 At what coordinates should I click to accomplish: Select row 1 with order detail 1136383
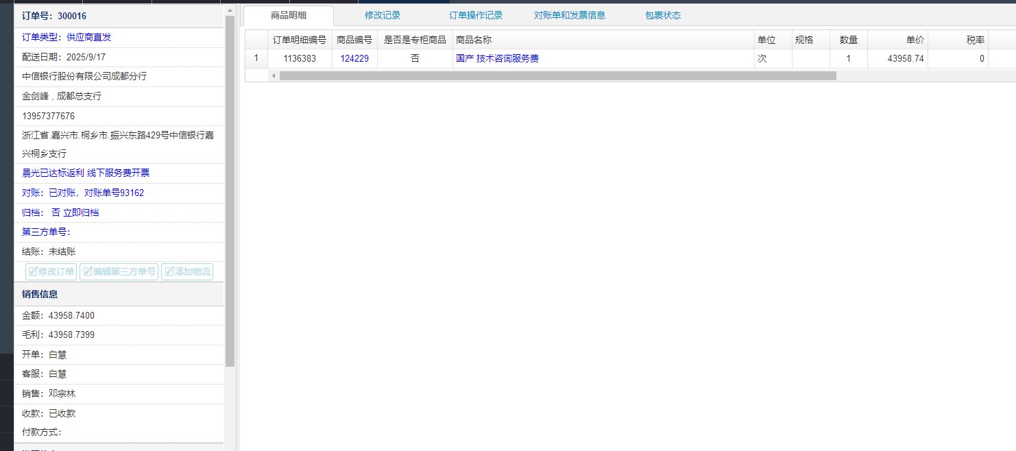[300, 59]
